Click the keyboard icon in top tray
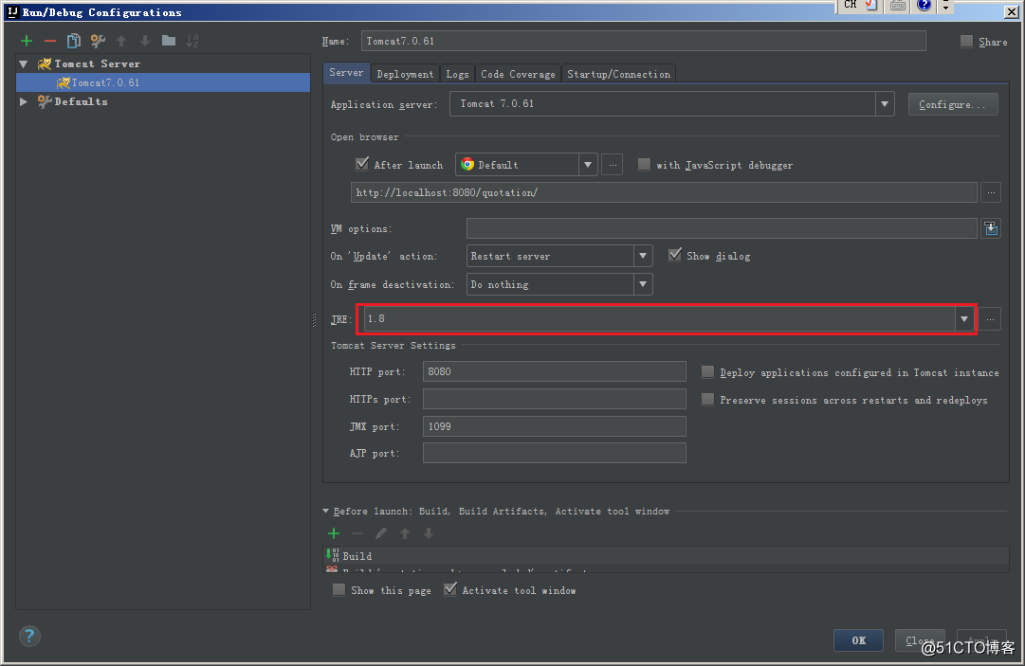This screenshot has width=1025, height=666. click(x=898, y=6)
